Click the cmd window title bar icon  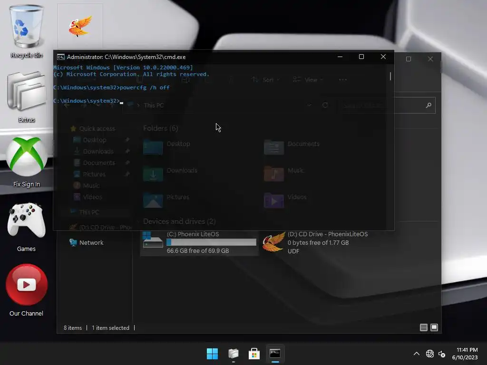coord(61,57)
